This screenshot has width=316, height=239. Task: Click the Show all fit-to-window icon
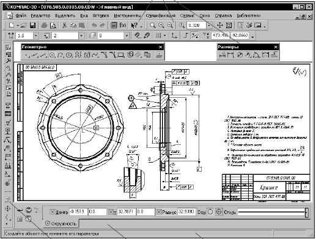pyautogui.click(x=229, y=25)
